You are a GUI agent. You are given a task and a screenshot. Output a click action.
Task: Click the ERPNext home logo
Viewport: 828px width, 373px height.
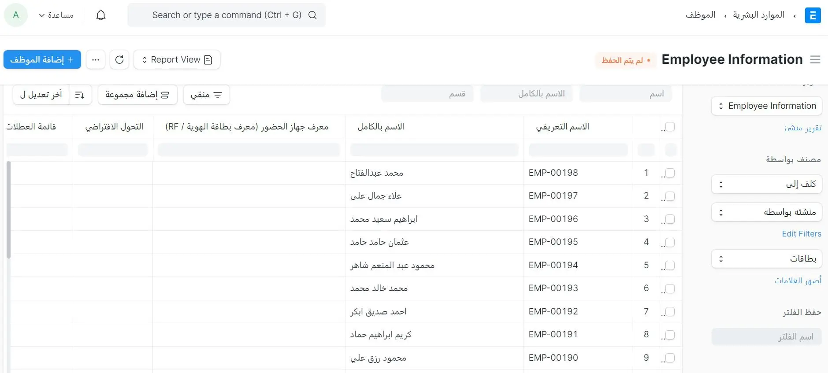pyautogui.click(x=813, y=15)
